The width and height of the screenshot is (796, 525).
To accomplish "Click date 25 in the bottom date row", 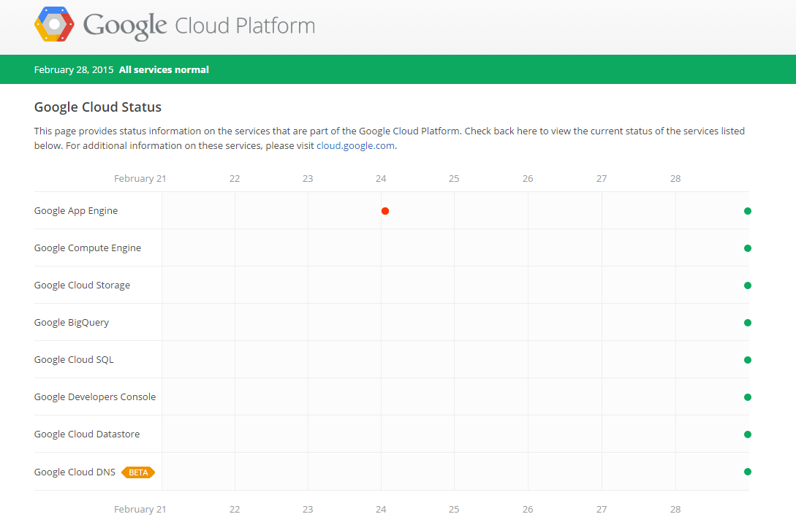I will [454, 509].
